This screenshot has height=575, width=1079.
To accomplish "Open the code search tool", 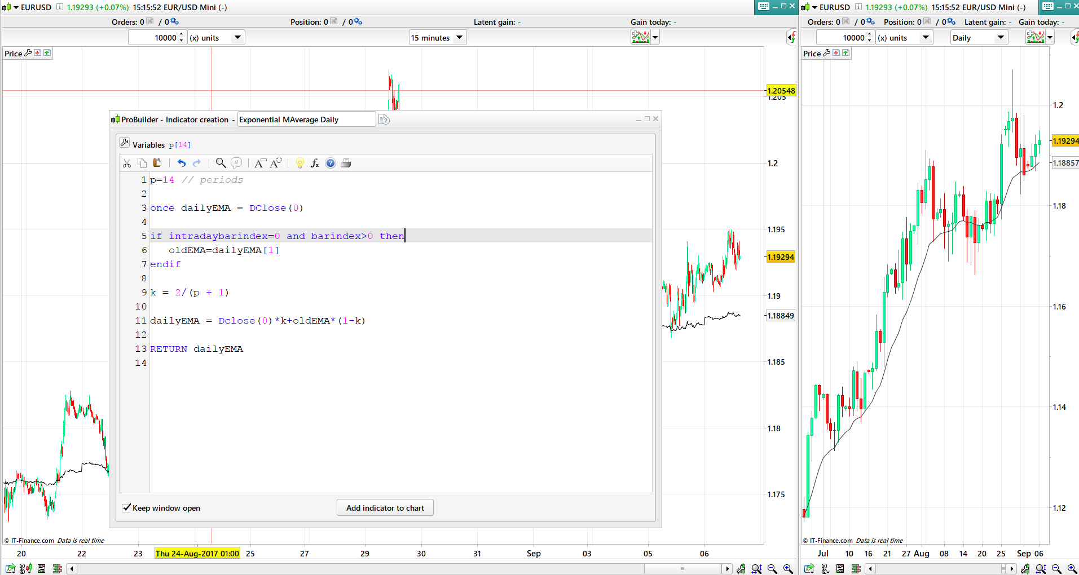I will (x=221, y=163).
